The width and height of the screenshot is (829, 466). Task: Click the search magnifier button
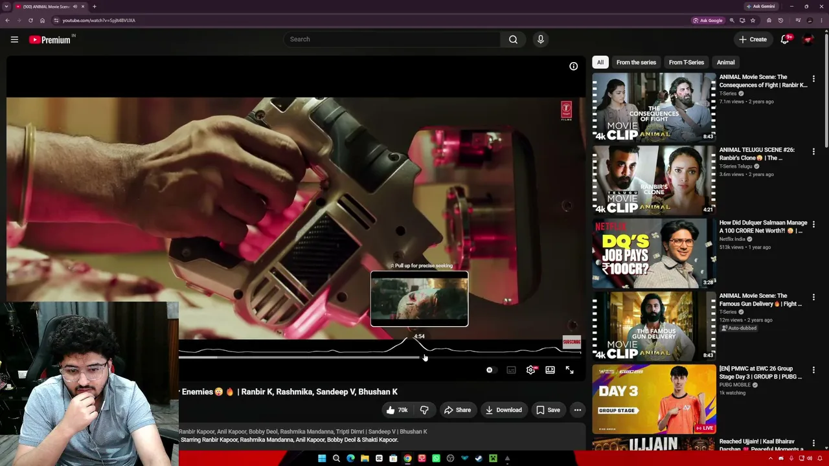pyautogui.click(x=513, y=39)
